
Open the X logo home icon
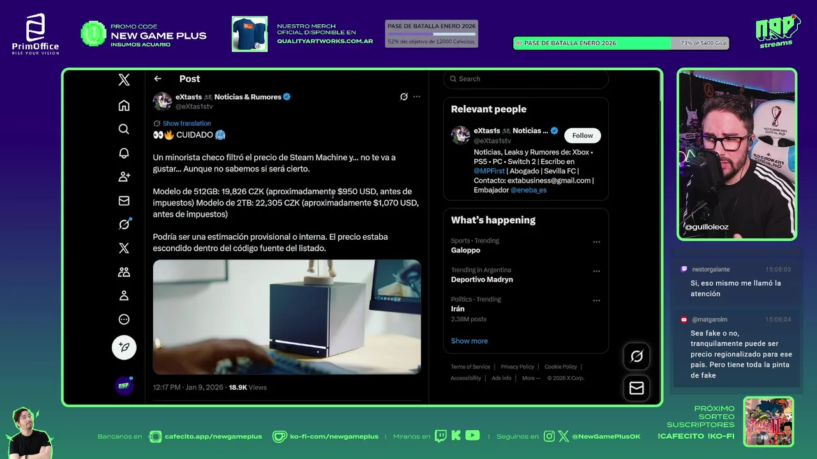124,80
